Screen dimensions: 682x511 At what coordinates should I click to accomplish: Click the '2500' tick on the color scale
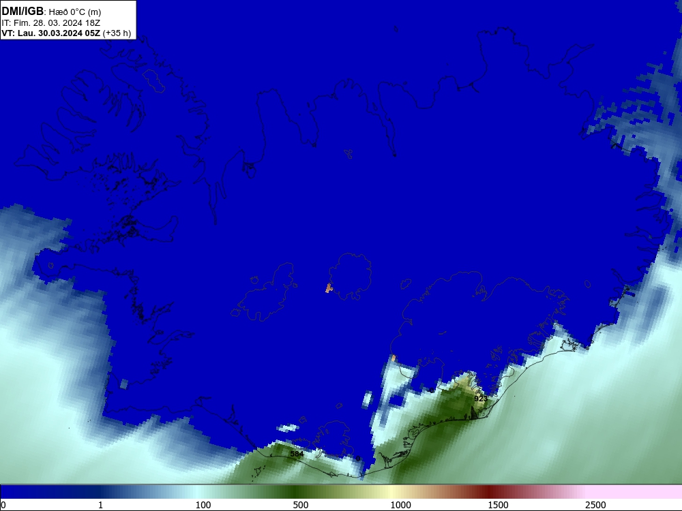tap(595, 505)
